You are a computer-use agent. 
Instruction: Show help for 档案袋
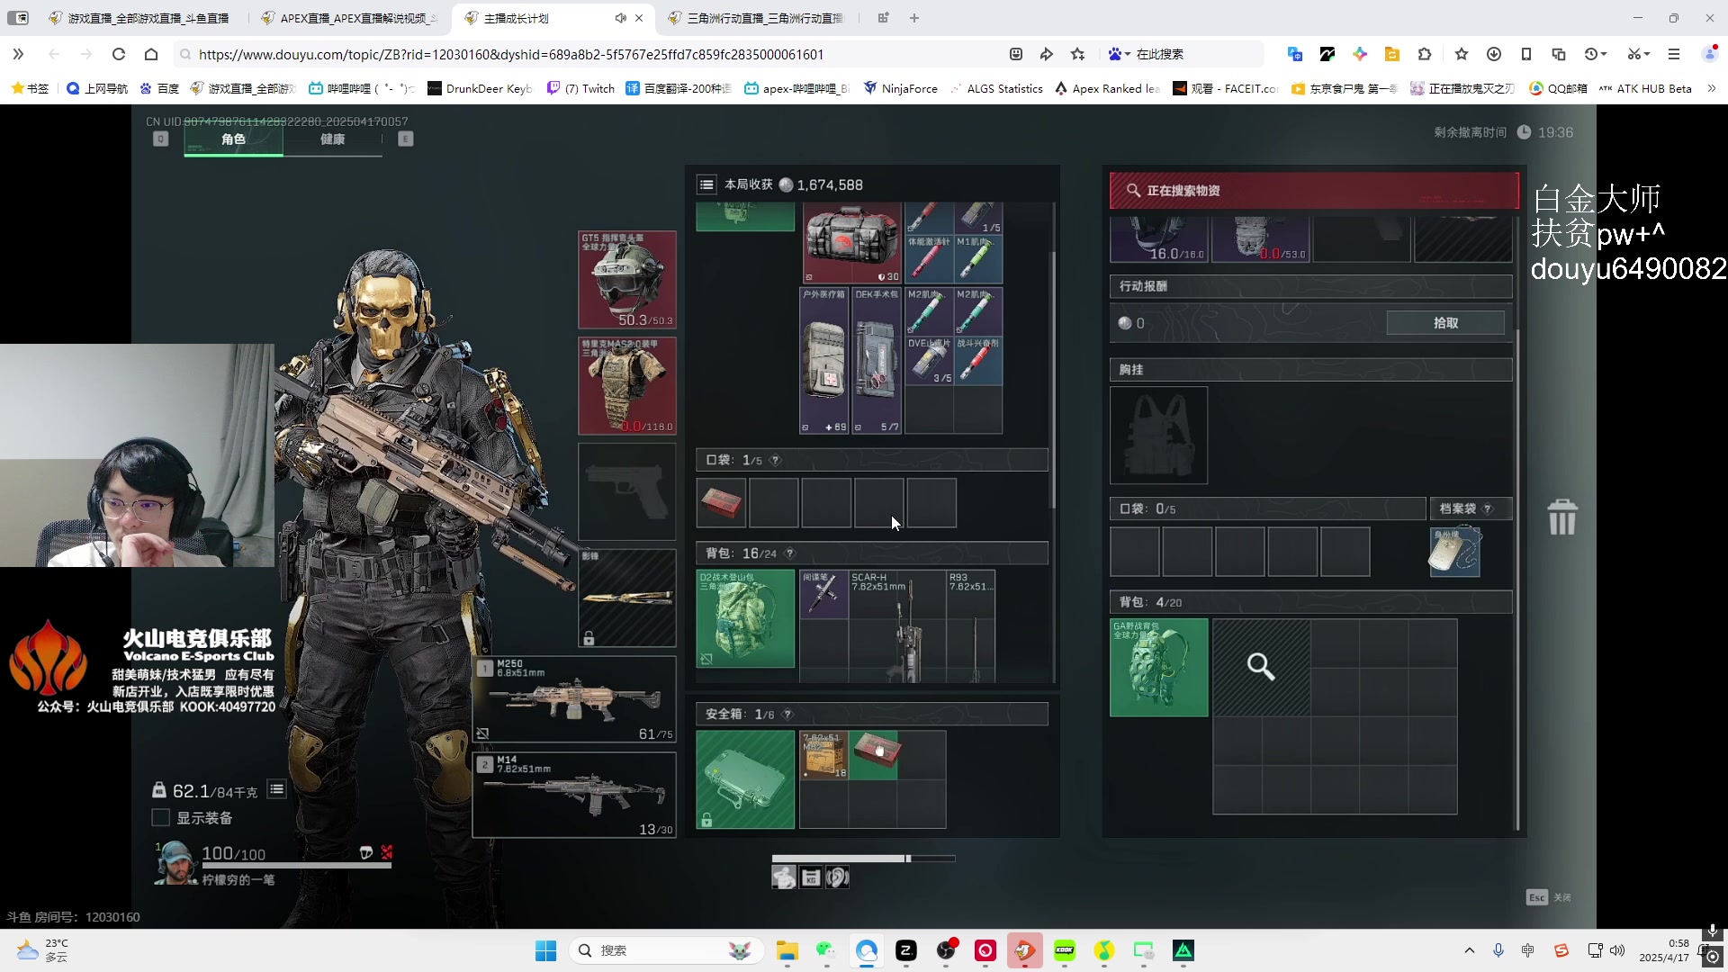pyautogui.click(x=1487, y=508)
